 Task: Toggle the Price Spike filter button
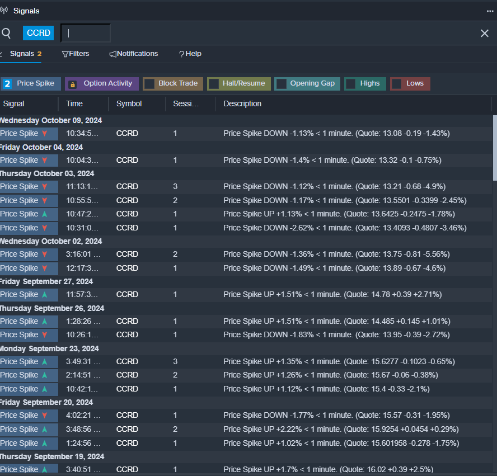point(30,83)
